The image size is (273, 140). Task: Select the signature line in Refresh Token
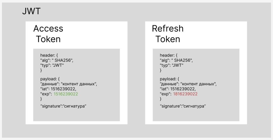183,106
